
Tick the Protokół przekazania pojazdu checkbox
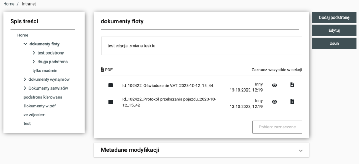[x=110, y=102]
